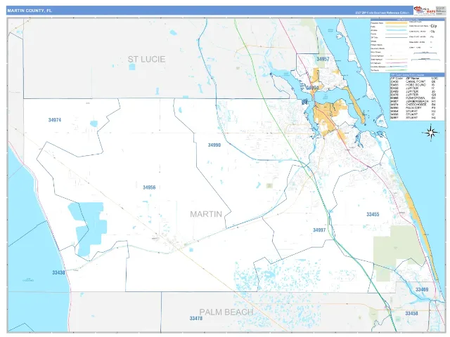Click the OKEECHOBEE row in ZIP index
This screenshot has height=337, width=450.
click(x=413, y=105)
